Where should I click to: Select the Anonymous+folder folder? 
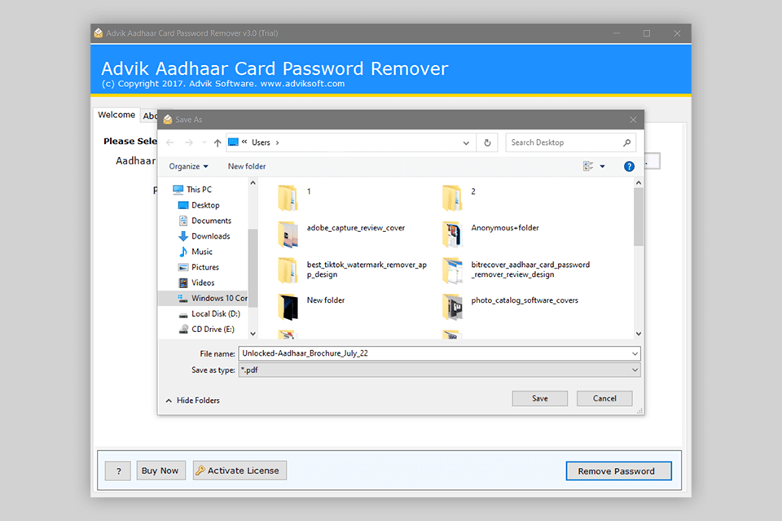(490, 234)
